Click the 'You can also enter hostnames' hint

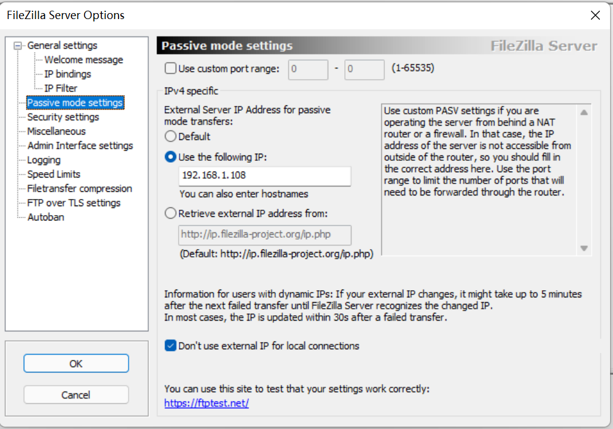coord(244,194)
